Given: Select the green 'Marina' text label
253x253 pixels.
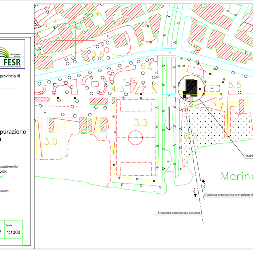Looking at the screenshot, I should coord(237,176).
